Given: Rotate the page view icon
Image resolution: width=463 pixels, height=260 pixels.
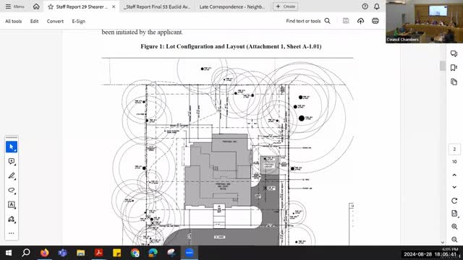Looking at the screenshot, I should pyautogui.click(x=454, y=201).
